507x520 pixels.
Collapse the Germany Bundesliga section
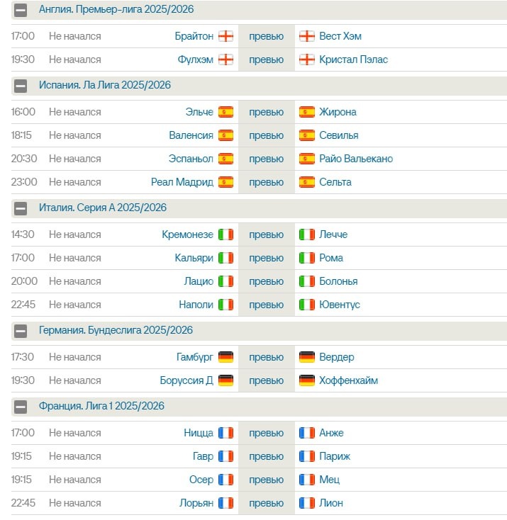coord(21,331)
